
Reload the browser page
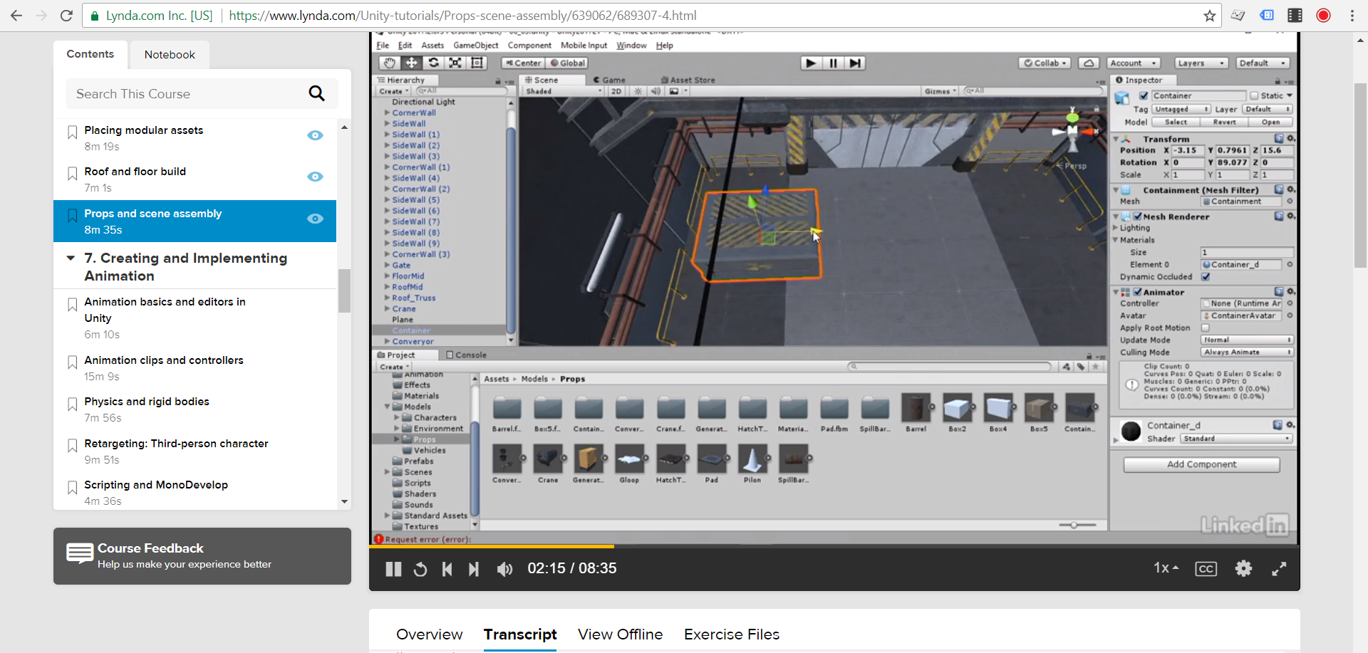[66, 16]
